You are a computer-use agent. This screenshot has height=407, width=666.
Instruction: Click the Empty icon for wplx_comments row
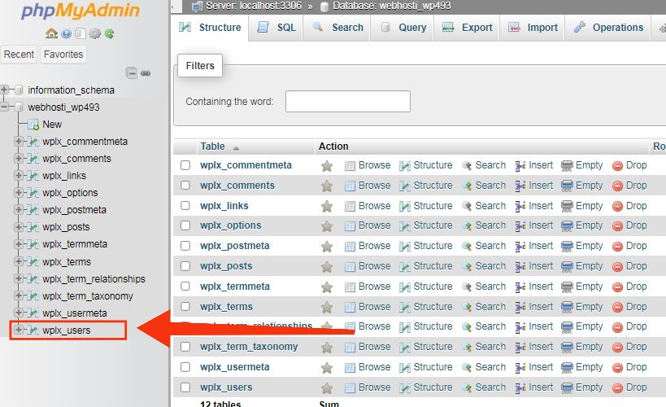click(x=567, y=186)
